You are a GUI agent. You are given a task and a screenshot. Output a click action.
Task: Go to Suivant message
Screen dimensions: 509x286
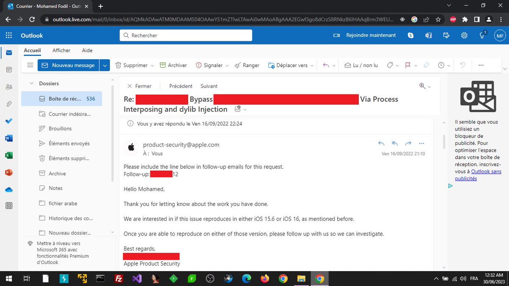click(x=209, y=86)
